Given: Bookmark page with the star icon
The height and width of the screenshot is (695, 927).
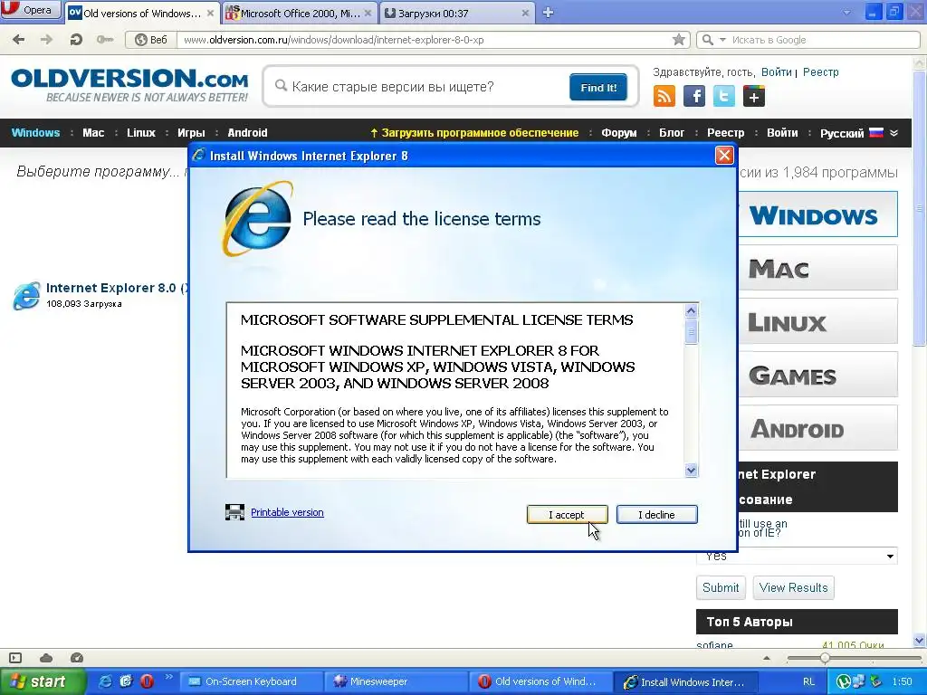Looking at the screenshot, I should [679, 40].
